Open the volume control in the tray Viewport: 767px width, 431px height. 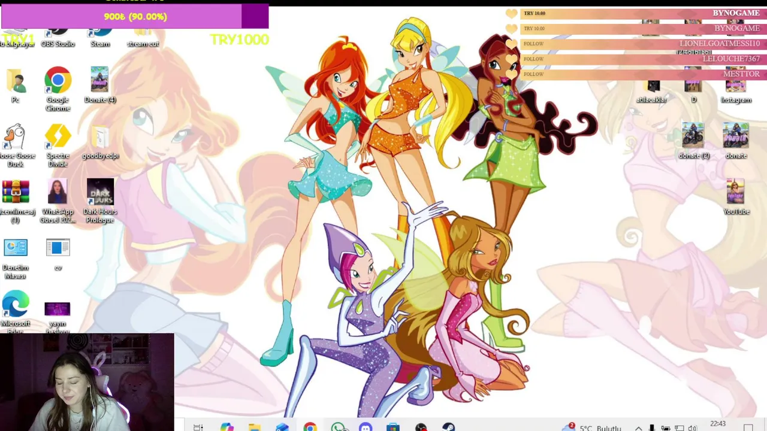coord(693,428)
